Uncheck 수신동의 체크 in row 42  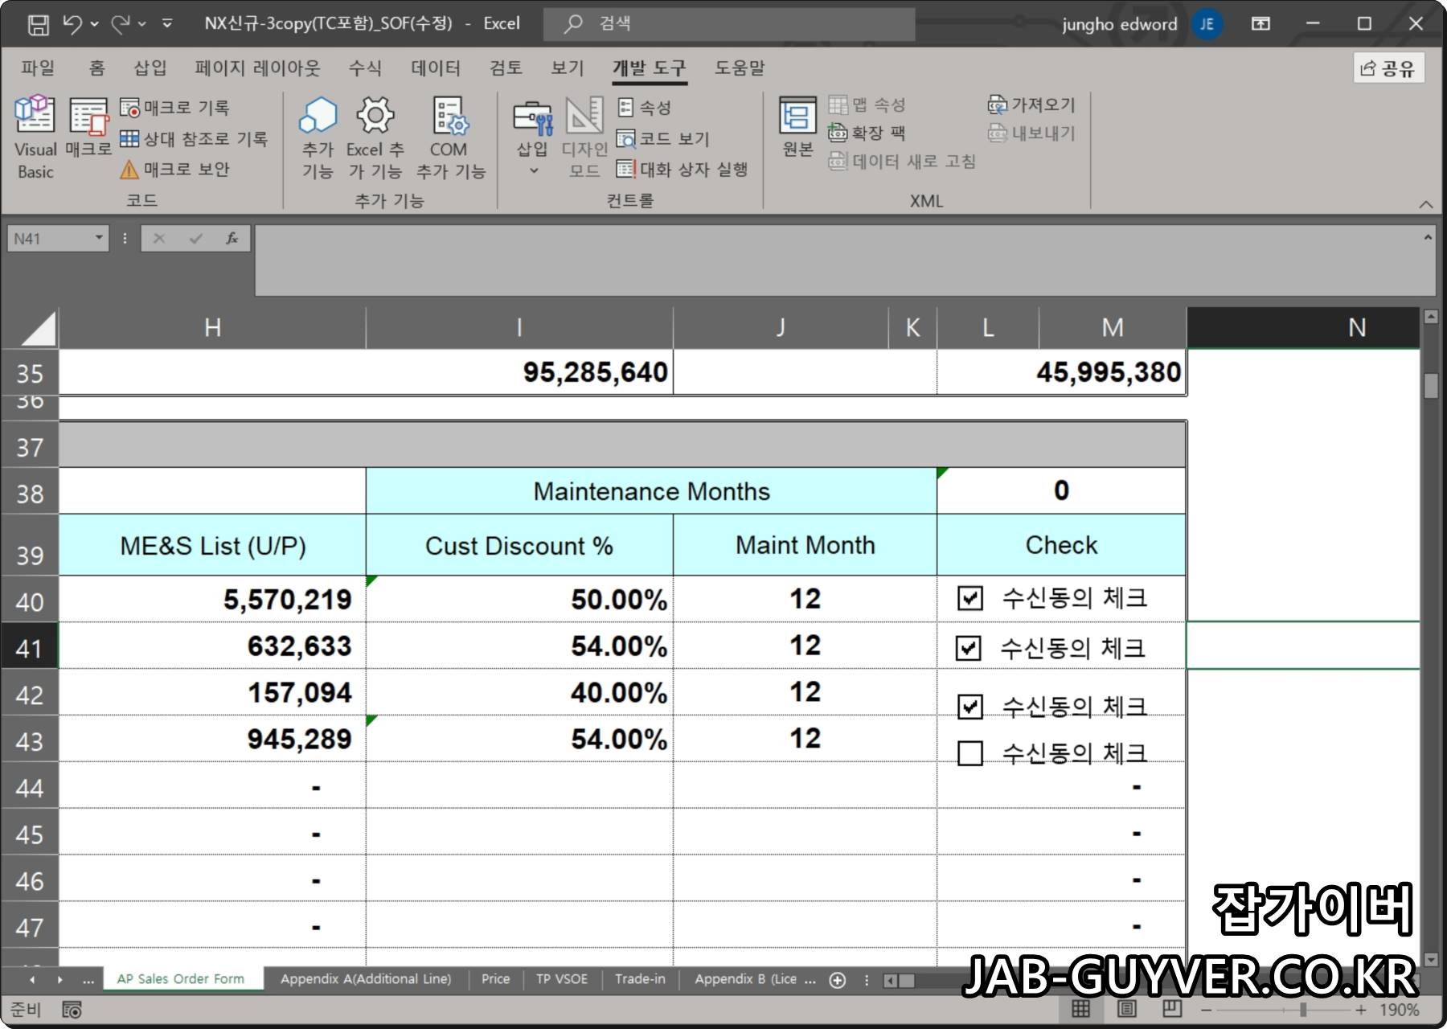pos(970,707)
